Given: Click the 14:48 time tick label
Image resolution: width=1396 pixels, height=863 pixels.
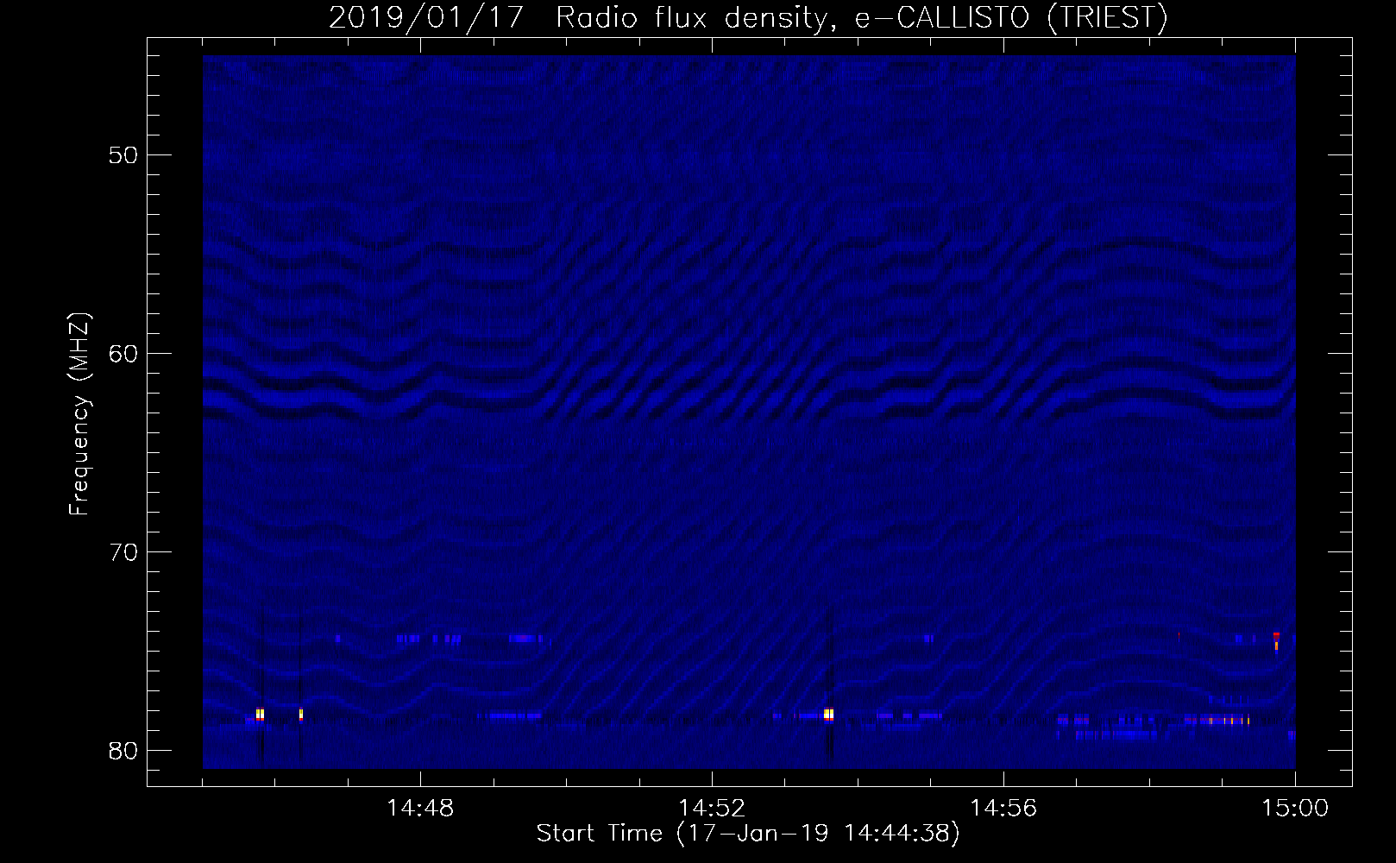Looking at the screenshot, I should pos(420,809).
